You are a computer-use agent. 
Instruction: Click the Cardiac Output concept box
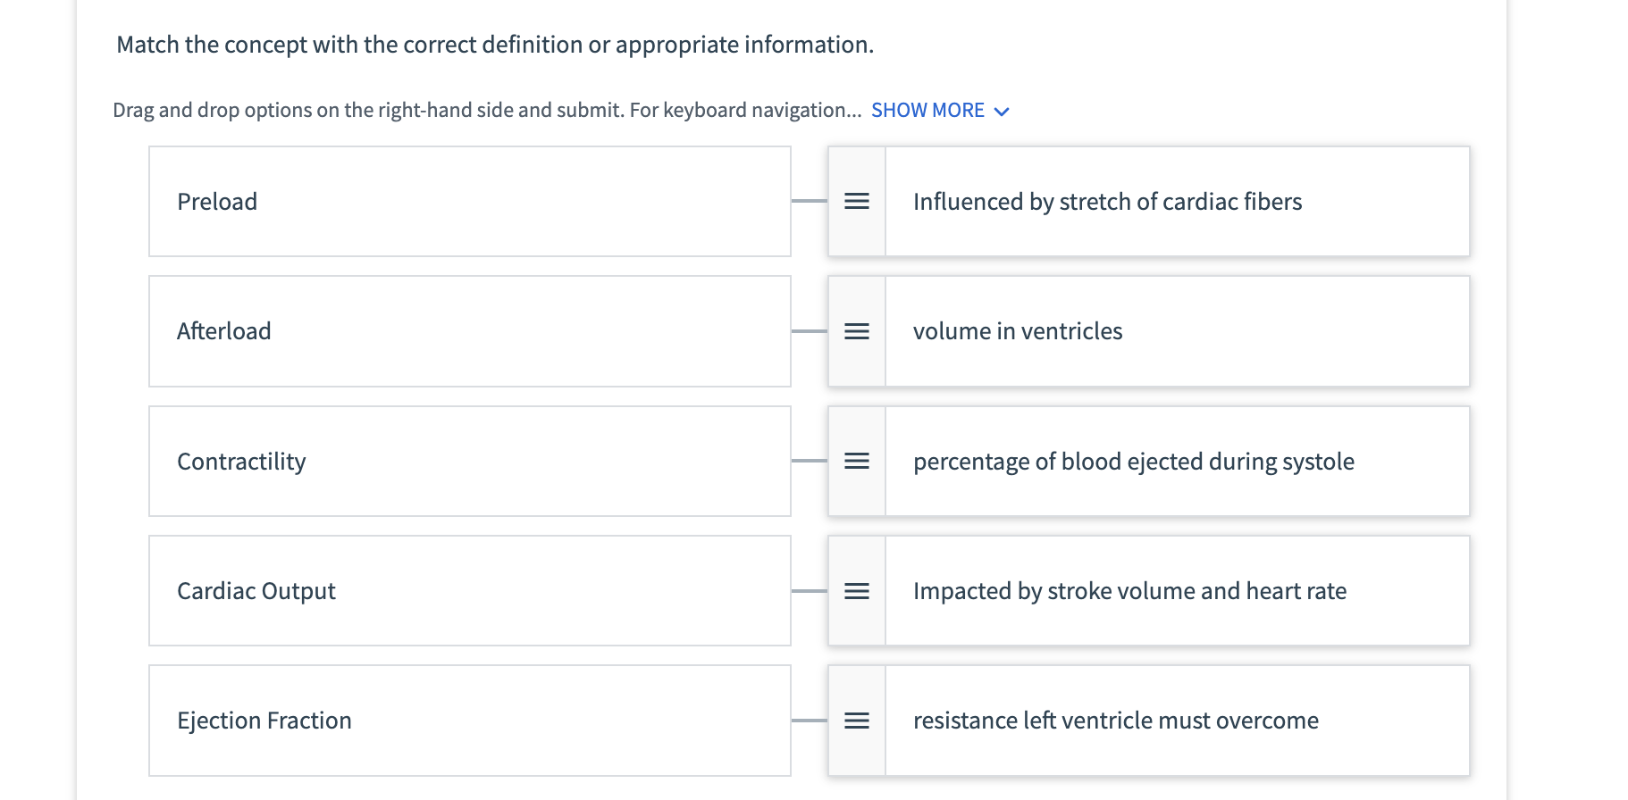tap(469, 591)
